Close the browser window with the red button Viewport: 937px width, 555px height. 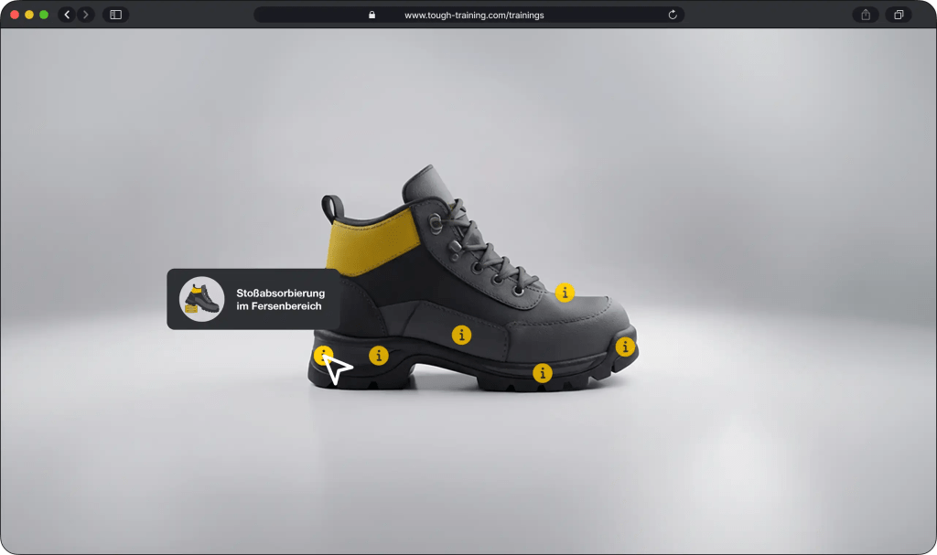tap(15, 15)
